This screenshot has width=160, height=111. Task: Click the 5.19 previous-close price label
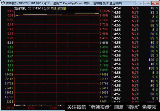[x=10, y=43]
